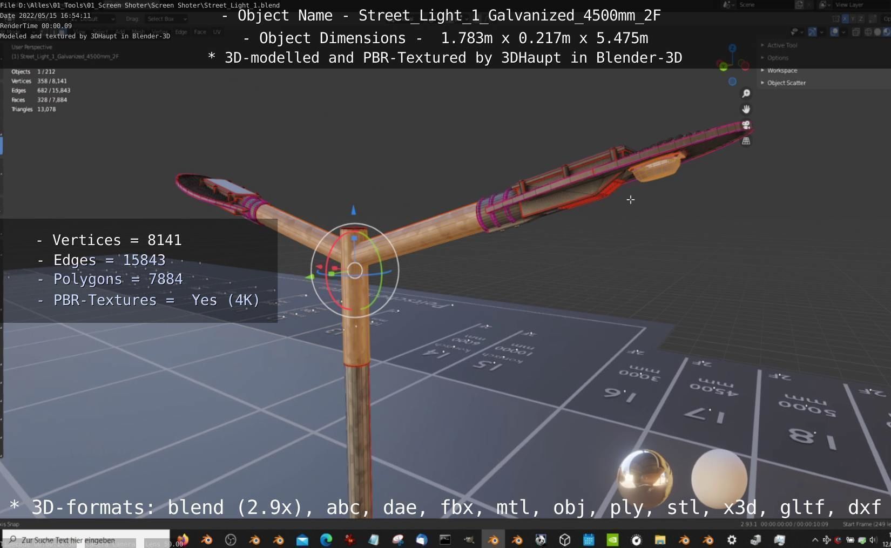This screenshot has height=548, width=891.
Task: Toggle Y axis mirror button
Action: point(853,19)
